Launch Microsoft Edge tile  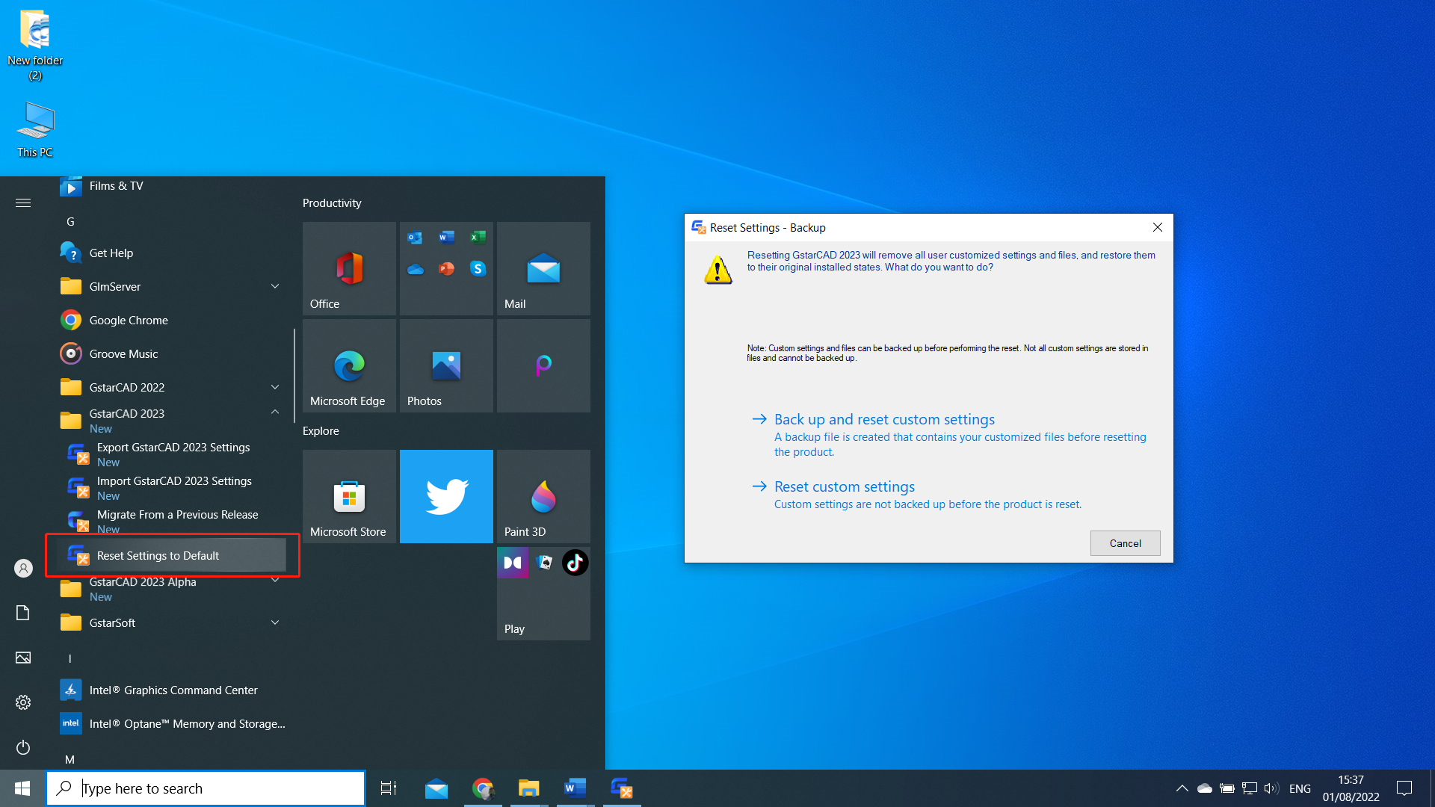tap(349, 365)
